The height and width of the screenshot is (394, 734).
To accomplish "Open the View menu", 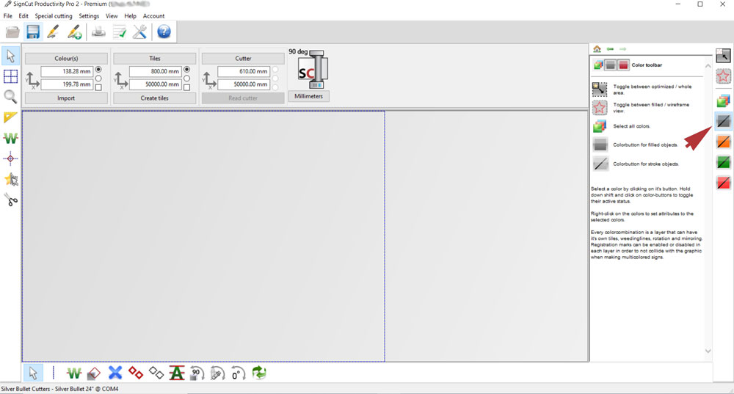I will (x=112, y=16).
